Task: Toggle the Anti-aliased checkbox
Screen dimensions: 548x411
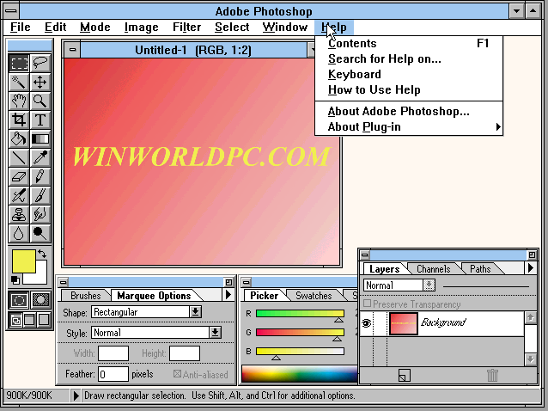Action: point(177,374)
